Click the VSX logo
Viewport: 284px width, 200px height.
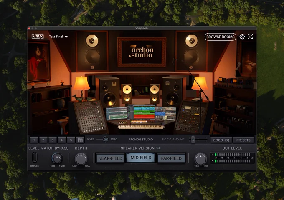coord(38,37)
